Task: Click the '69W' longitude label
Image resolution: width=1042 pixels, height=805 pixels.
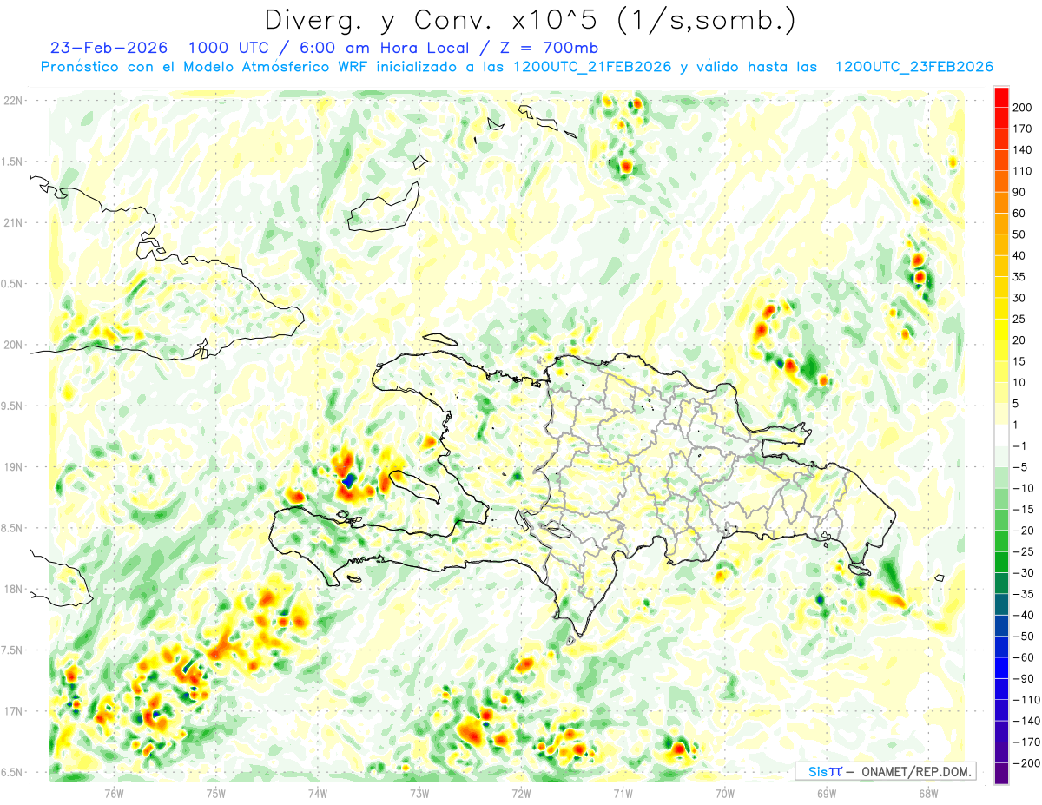Action: [827, 792]
